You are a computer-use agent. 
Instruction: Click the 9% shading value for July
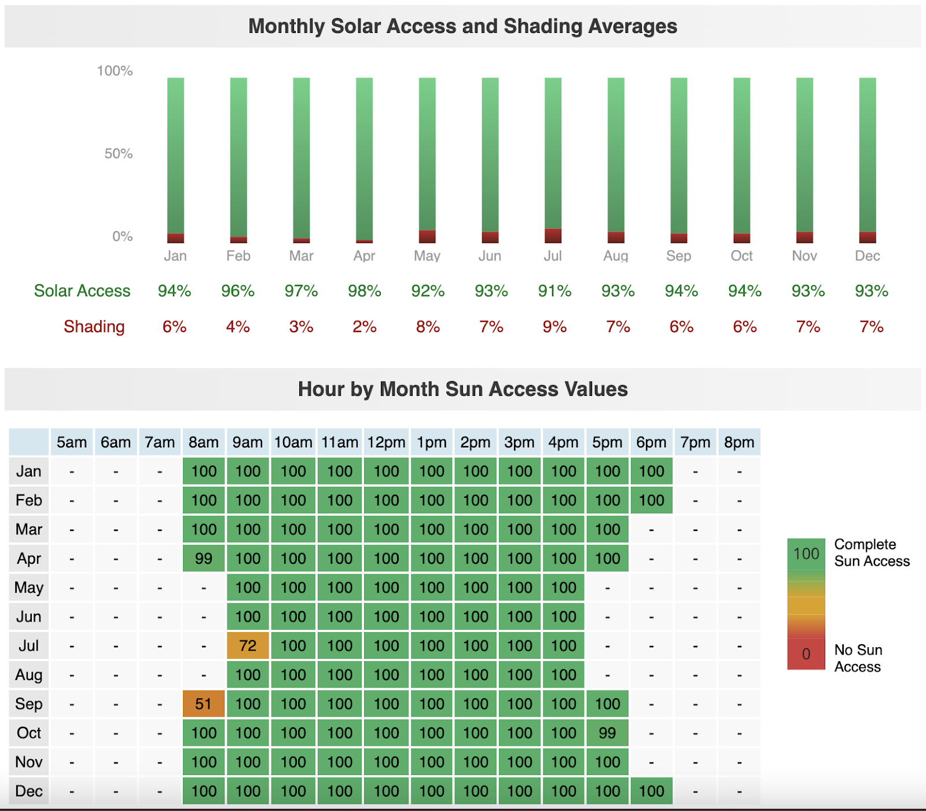[554, 326]
